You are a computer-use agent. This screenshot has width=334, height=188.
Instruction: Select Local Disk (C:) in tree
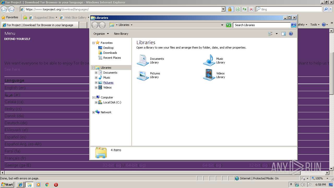112,102
